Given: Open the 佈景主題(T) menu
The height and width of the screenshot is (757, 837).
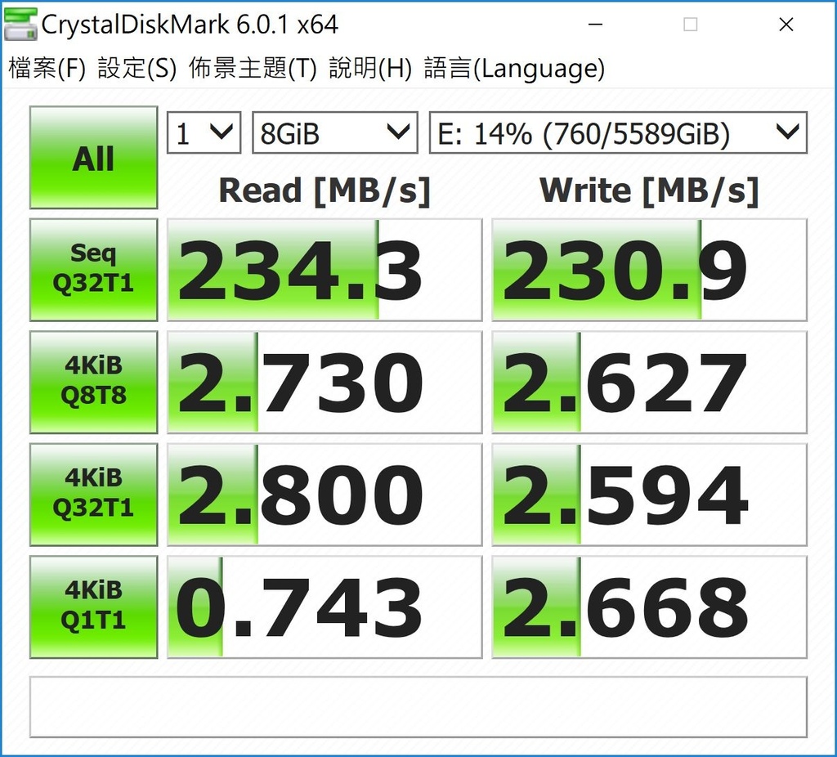Looking at the screenshot, I should tap(253, 69).
